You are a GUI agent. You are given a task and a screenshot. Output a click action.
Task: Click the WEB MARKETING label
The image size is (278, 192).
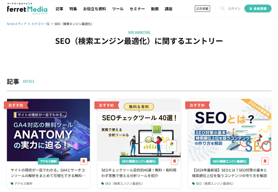139,33
